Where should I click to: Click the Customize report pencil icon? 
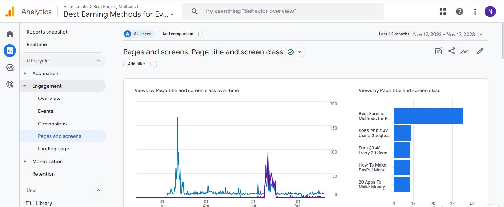480,51
